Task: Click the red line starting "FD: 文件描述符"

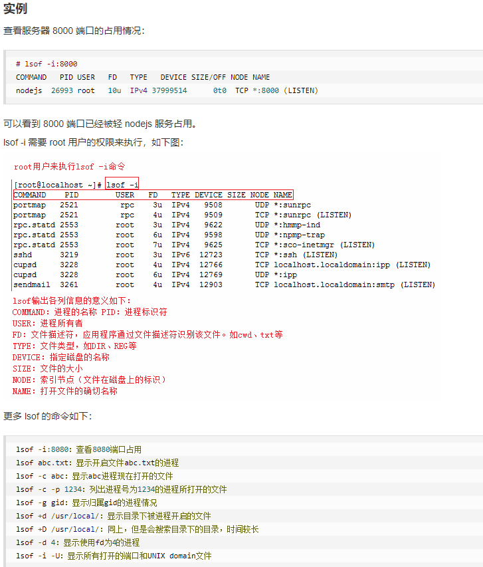Action: (147, 335)
